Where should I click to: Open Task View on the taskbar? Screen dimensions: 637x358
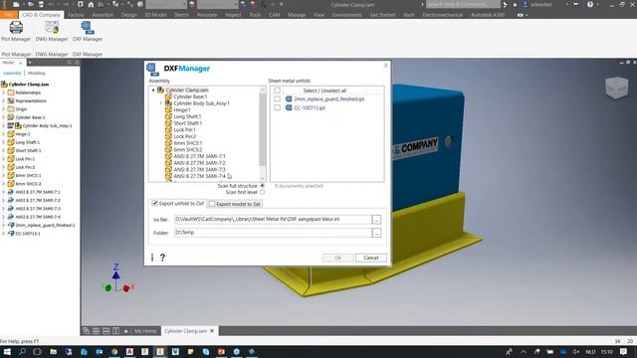[x=37, y=351]
